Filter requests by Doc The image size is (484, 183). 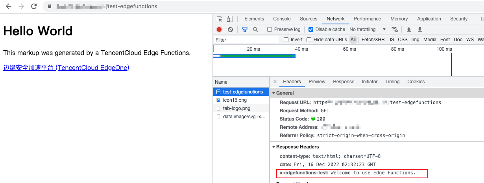pos(458,40)
